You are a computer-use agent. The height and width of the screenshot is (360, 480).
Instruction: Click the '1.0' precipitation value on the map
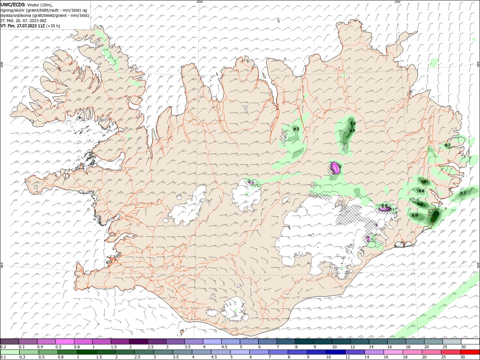pos(352,123)
